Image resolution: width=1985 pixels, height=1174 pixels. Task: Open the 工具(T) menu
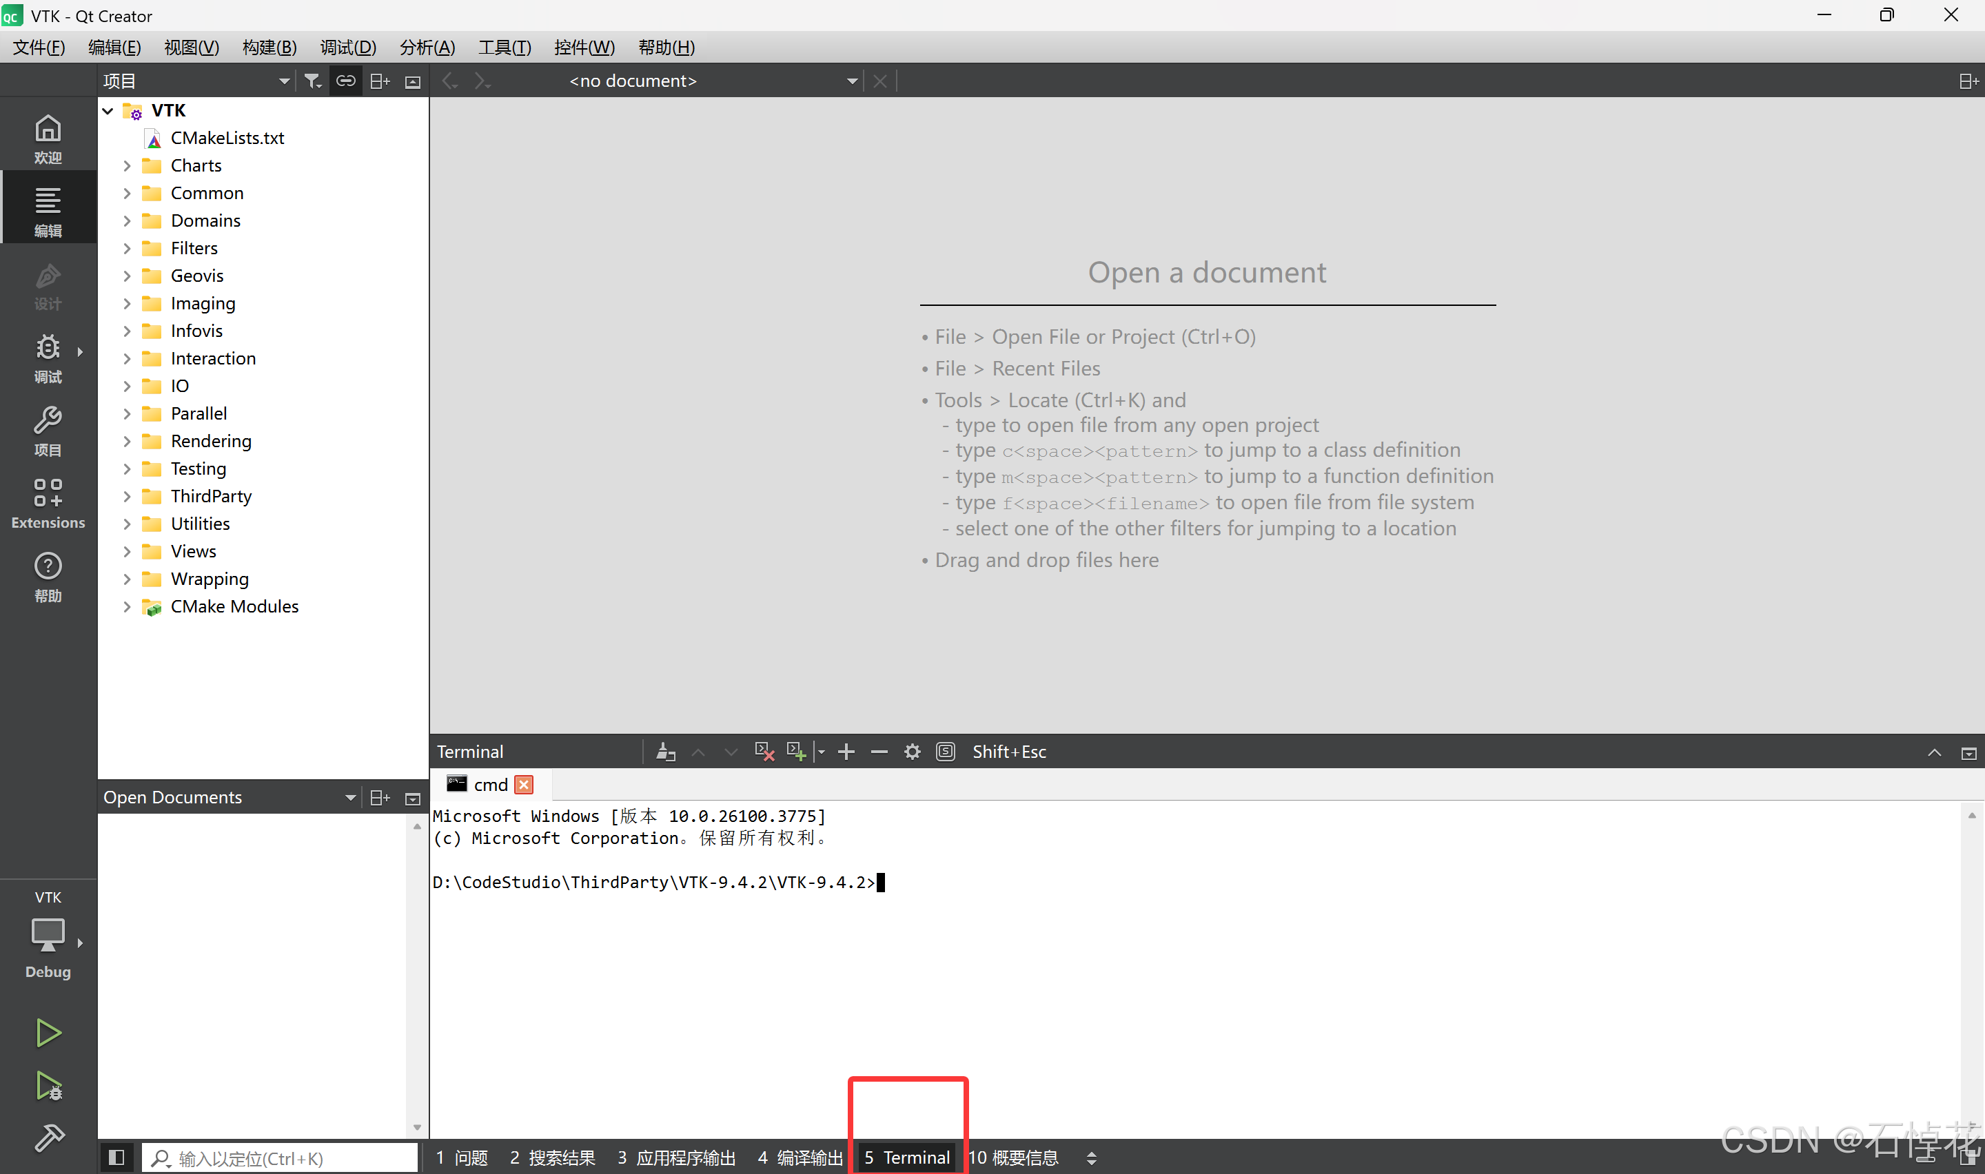tap(504, 48)
